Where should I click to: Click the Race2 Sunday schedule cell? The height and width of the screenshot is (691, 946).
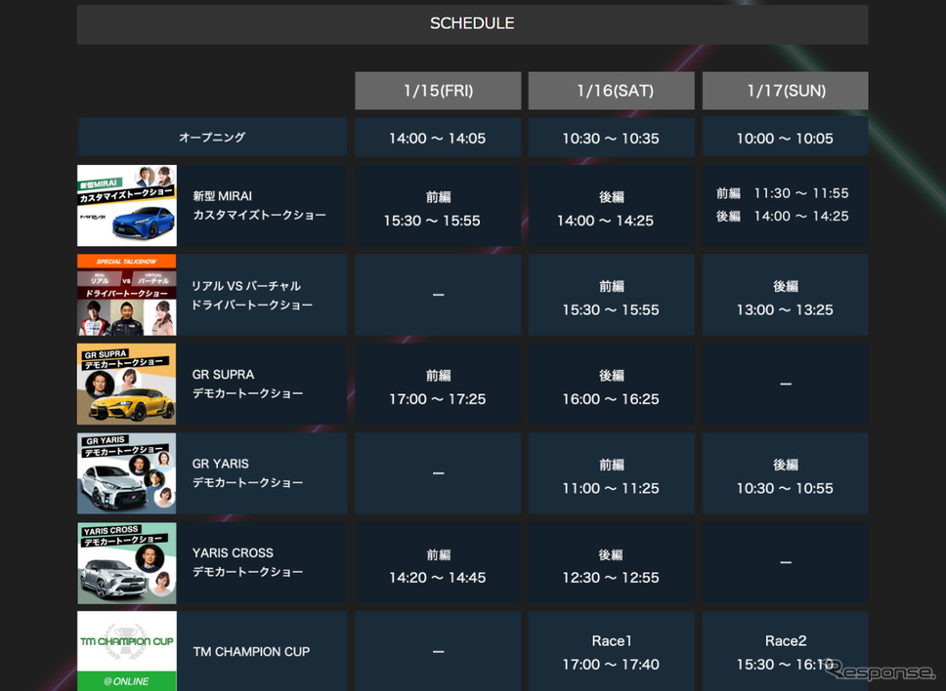point(785,651)
